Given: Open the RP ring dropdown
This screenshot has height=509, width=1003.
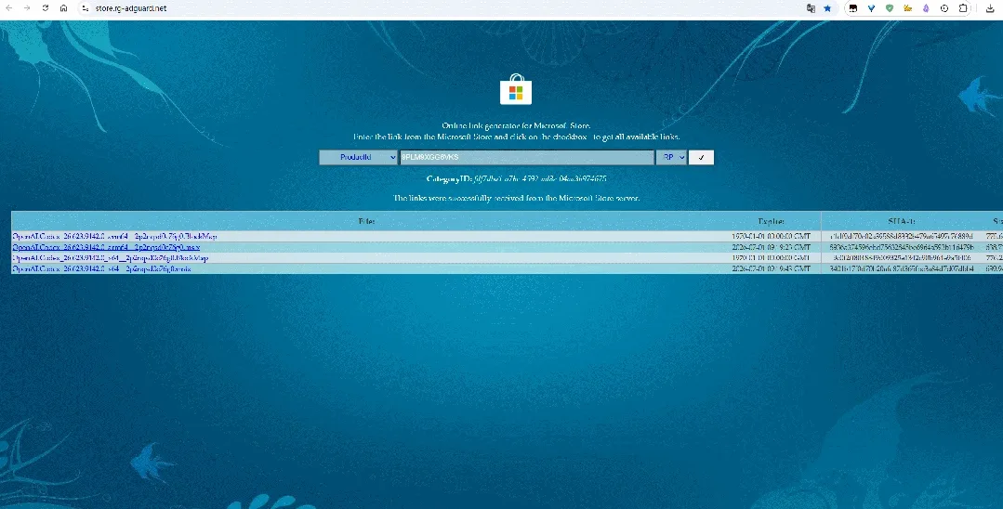Looking at the screenshot, I should (x=671, y=157).
